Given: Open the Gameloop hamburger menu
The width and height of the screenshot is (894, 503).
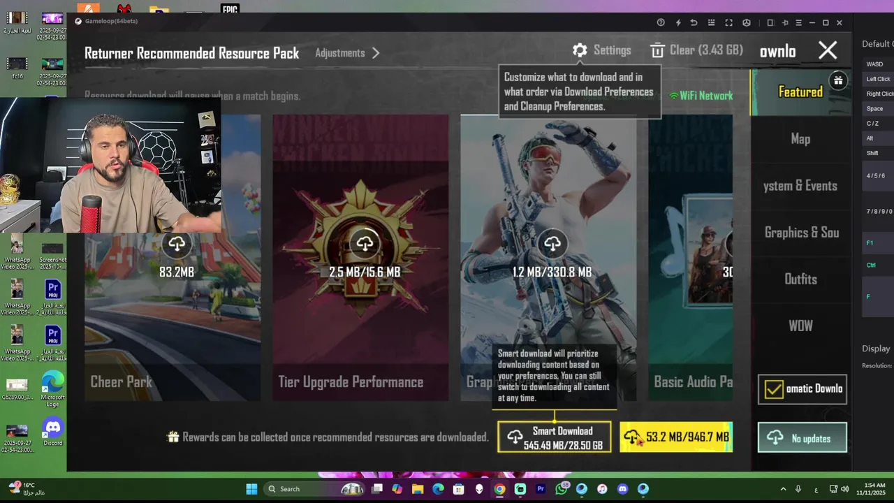Looking at the screenshot, I should point(798,22).
